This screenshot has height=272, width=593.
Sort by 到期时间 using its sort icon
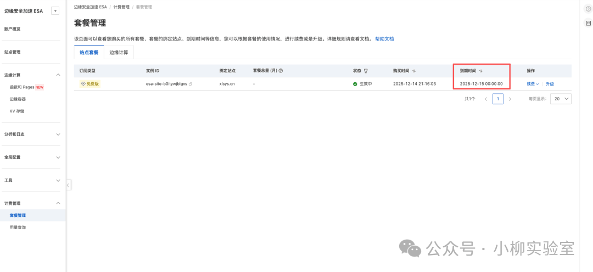(x=481, y=71)
